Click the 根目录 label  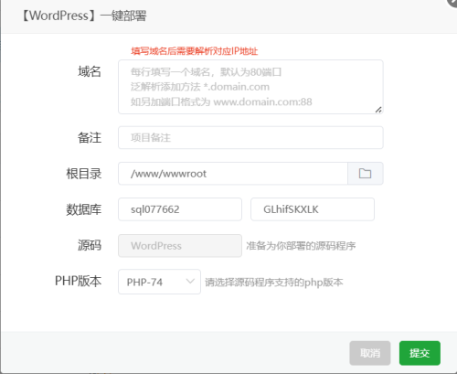pyautogui.click(x=84, y=174)
